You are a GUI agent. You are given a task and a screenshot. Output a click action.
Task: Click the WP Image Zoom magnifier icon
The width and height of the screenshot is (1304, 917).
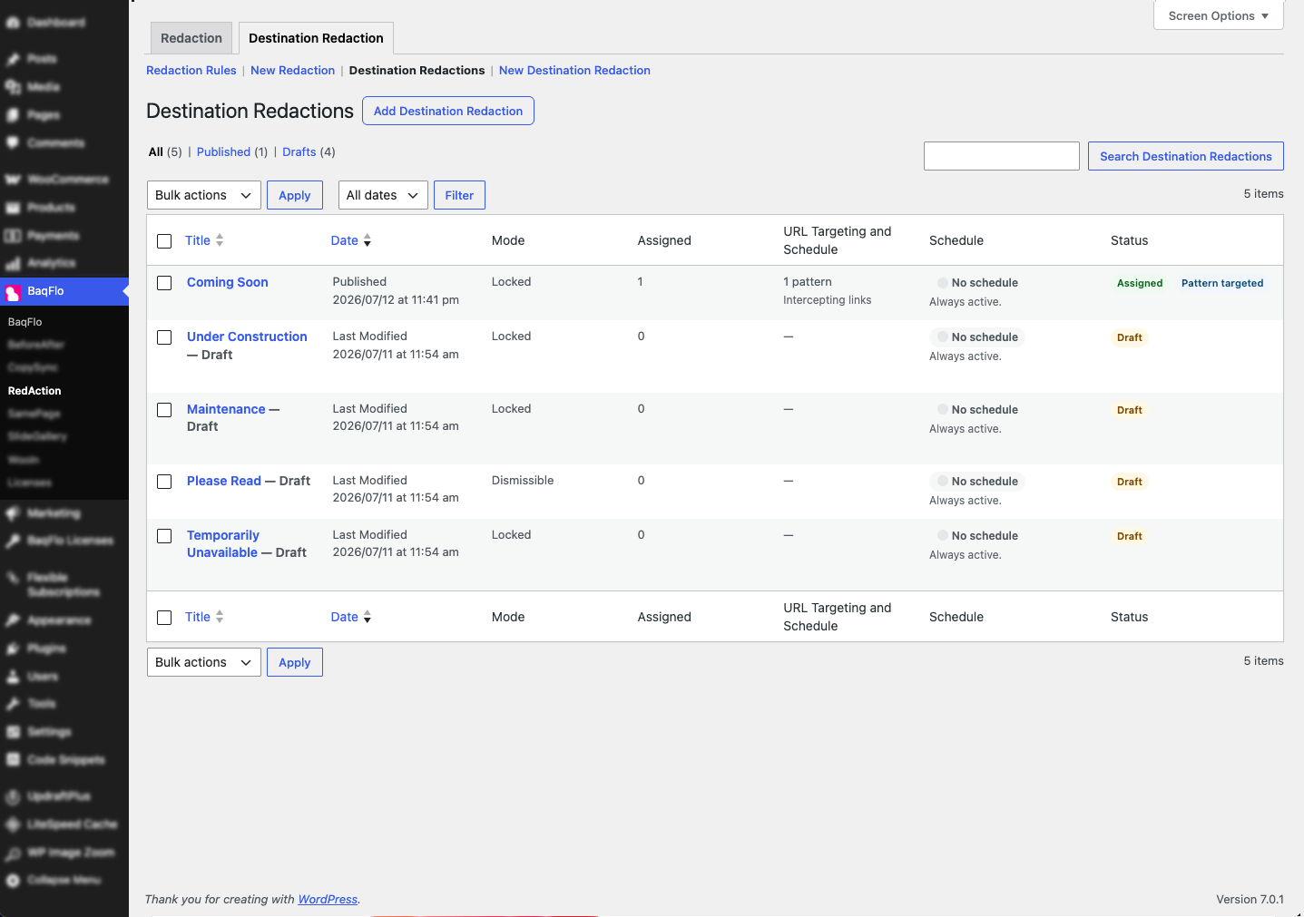tap(14, 853)
